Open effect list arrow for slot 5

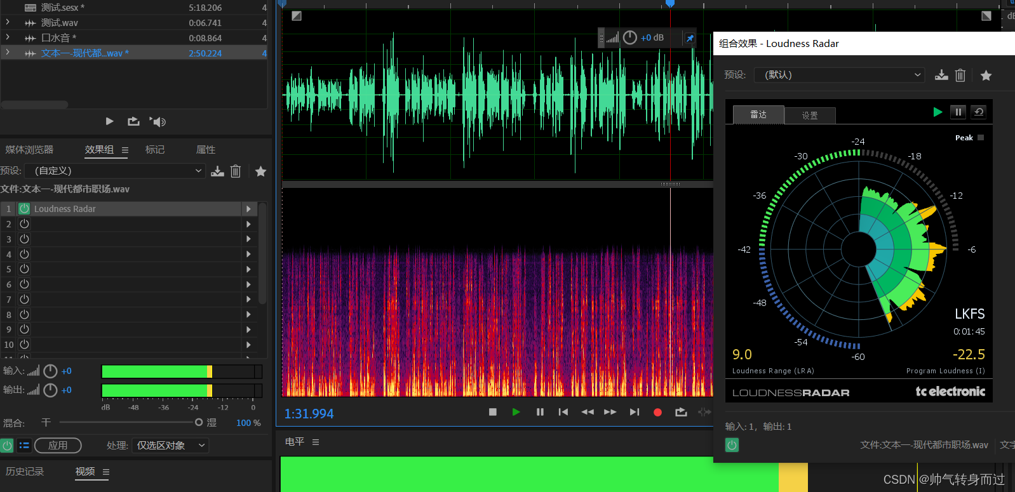249,269
